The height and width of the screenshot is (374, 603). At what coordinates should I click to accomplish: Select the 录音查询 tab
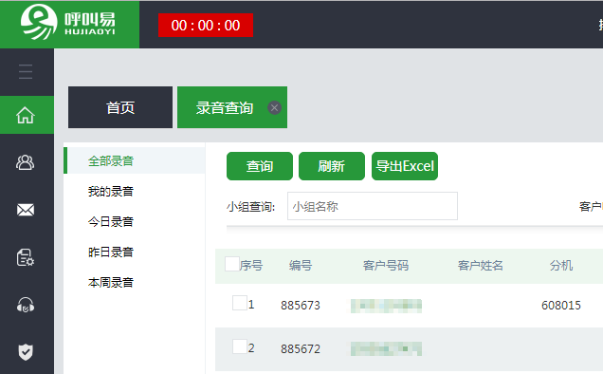coord(225,107)
